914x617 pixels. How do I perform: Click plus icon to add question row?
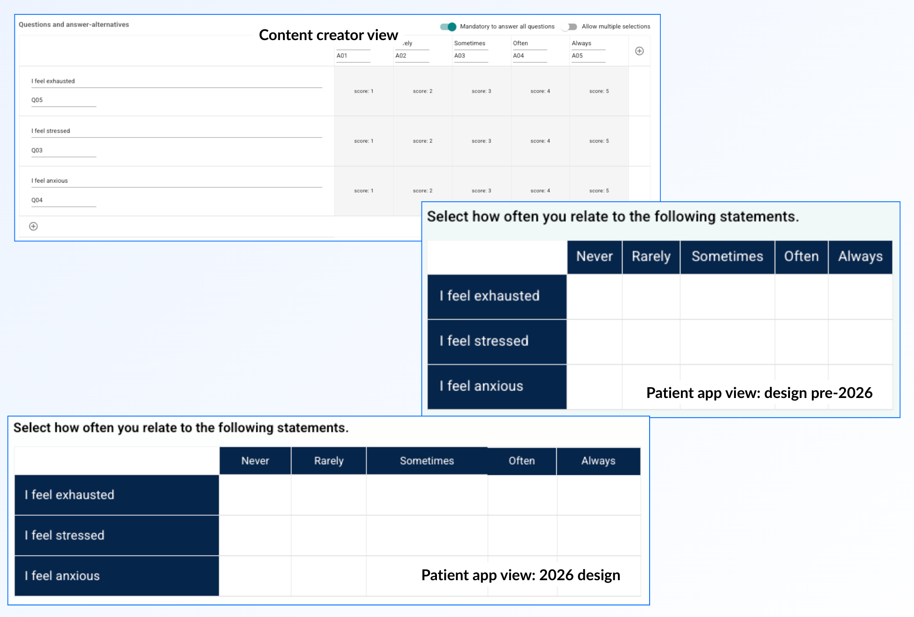[34, 226]
